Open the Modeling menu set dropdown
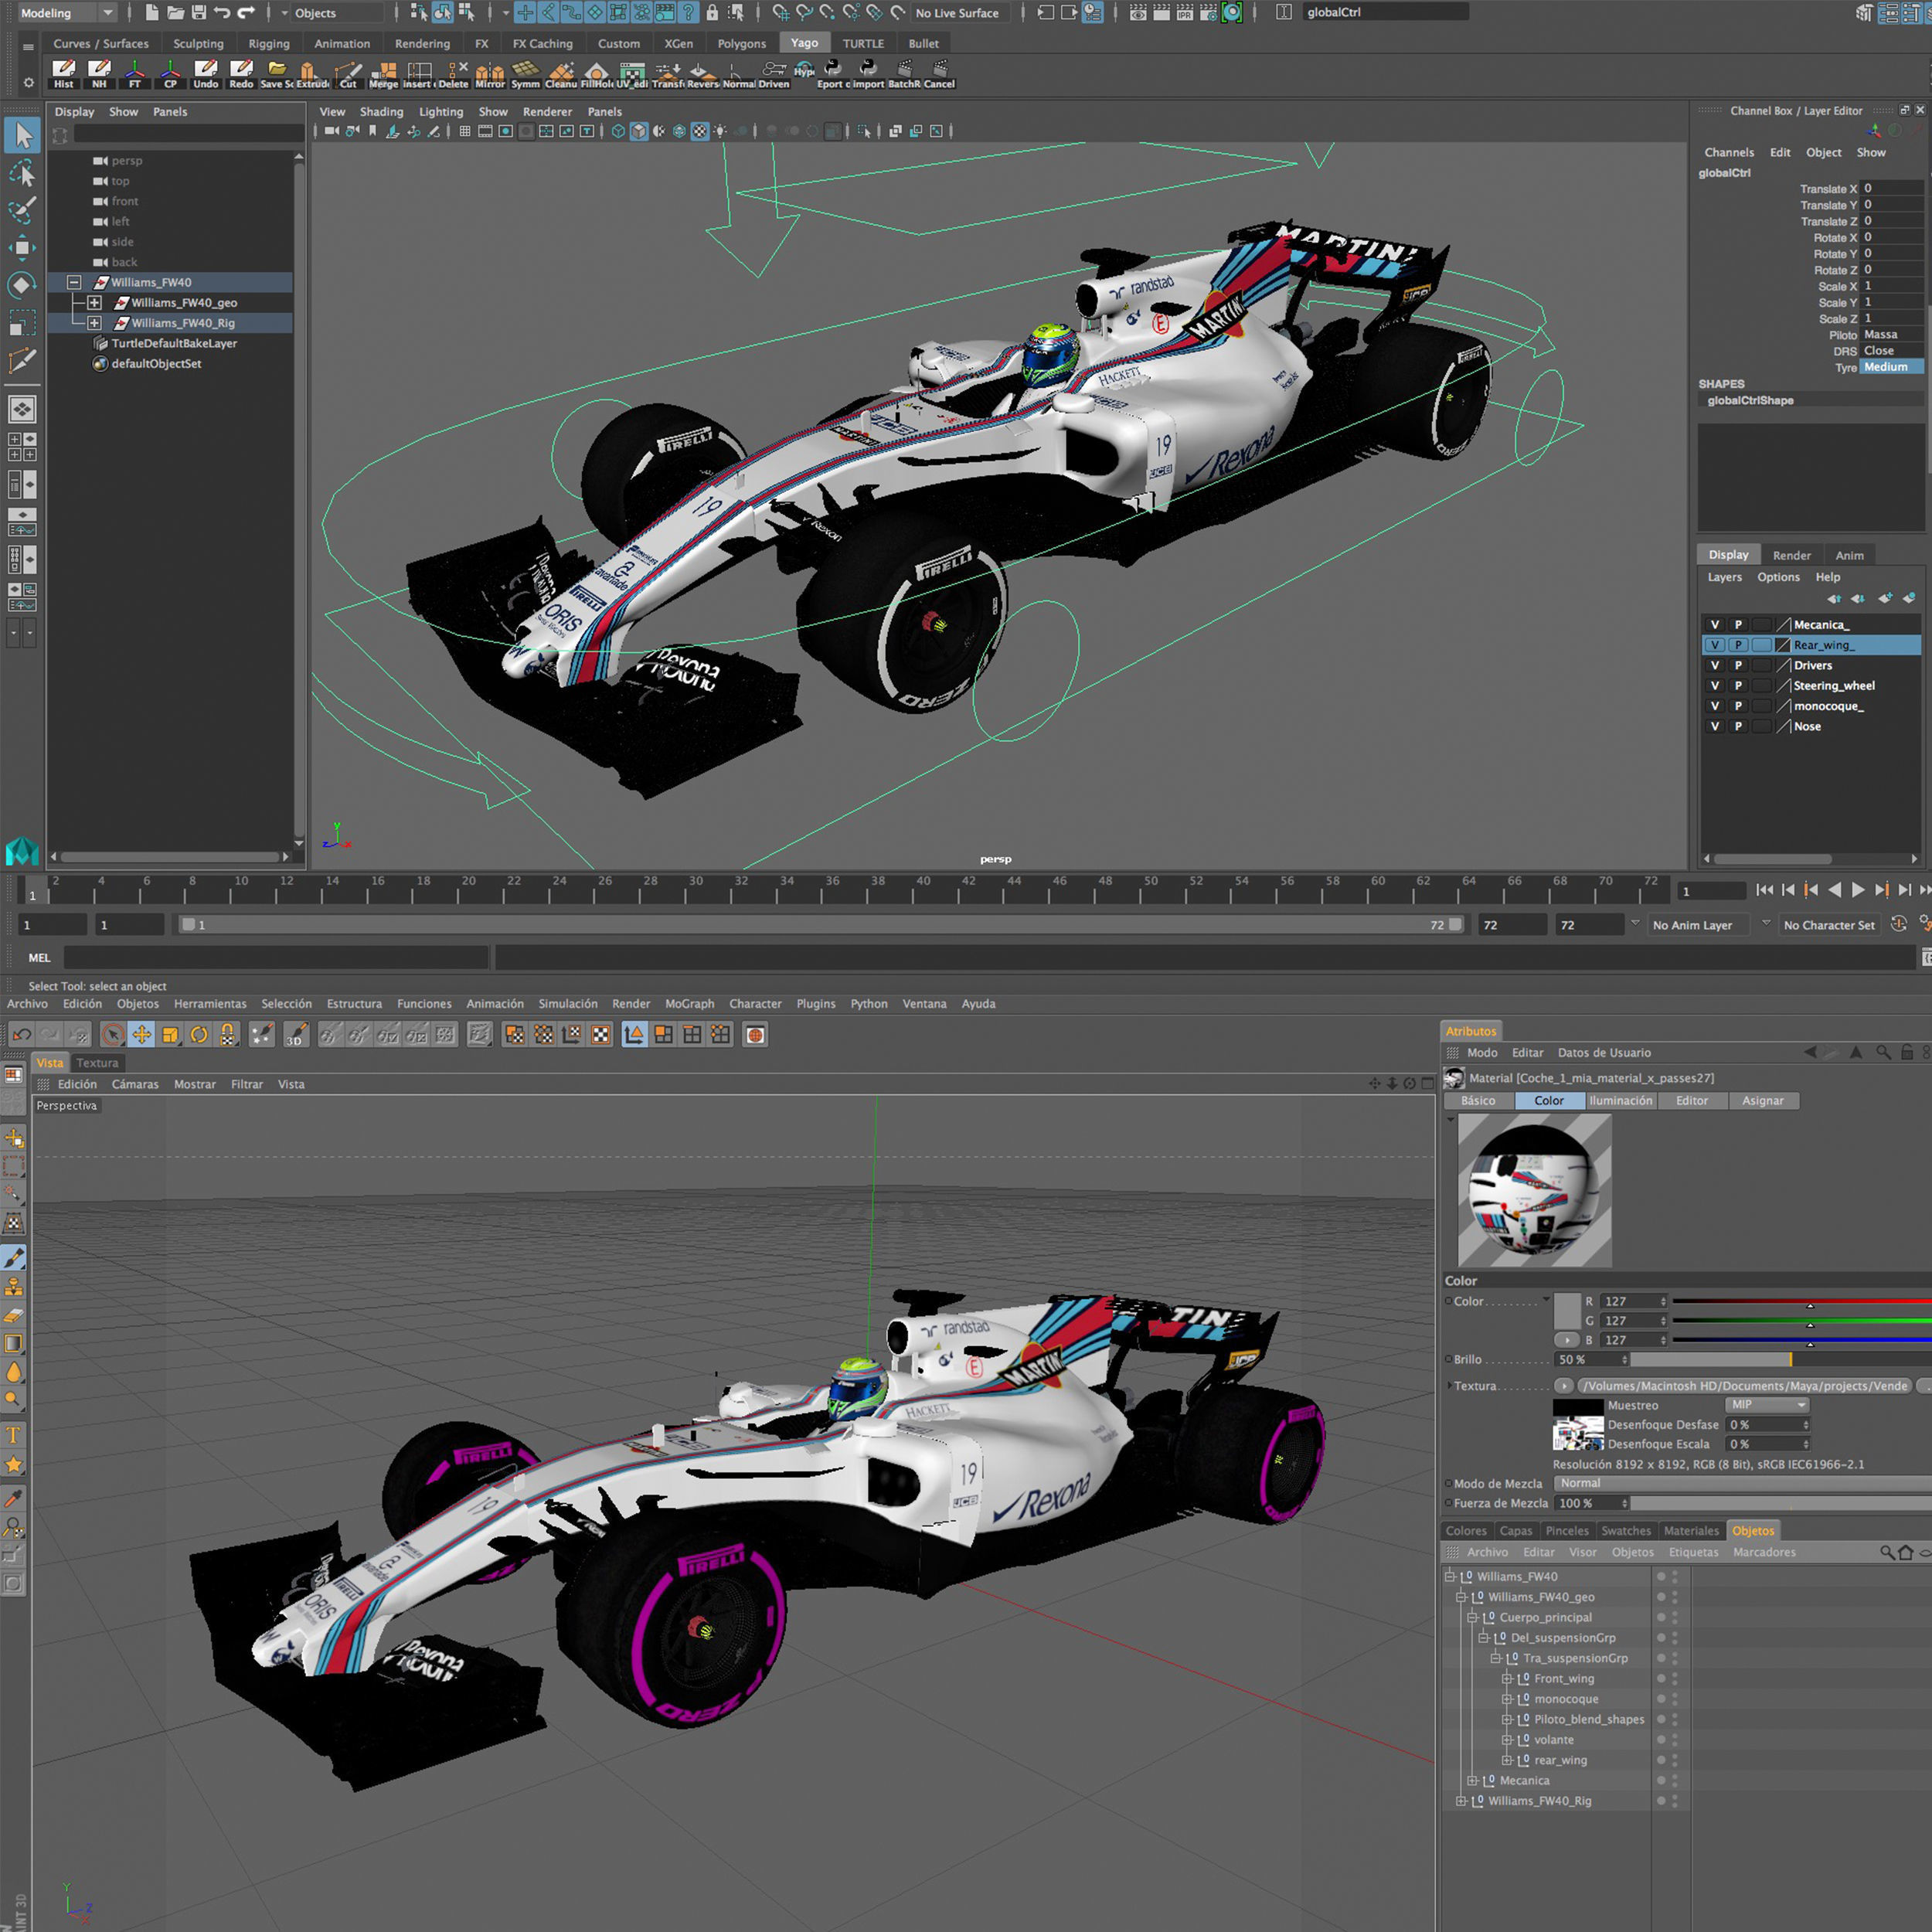The height and width of the screenshot is (1932, 1932). (66, 13)
